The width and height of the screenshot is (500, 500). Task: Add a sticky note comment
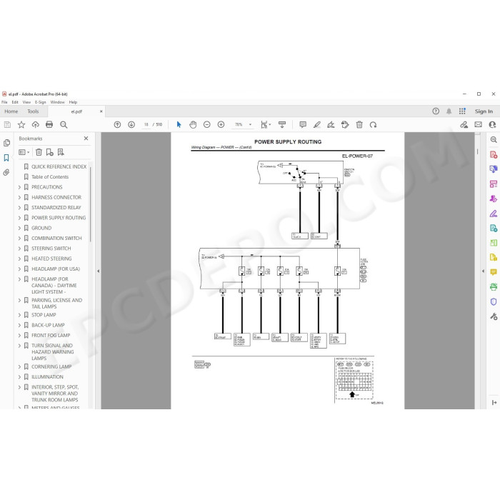[303, 125]
